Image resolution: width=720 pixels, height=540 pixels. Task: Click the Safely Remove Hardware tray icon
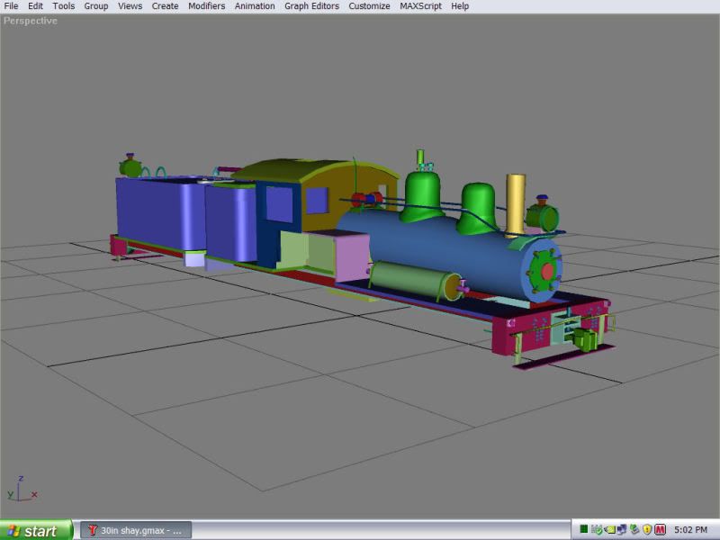634,530
